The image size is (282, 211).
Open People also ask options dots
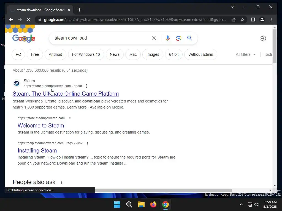[x=62, y=182]
